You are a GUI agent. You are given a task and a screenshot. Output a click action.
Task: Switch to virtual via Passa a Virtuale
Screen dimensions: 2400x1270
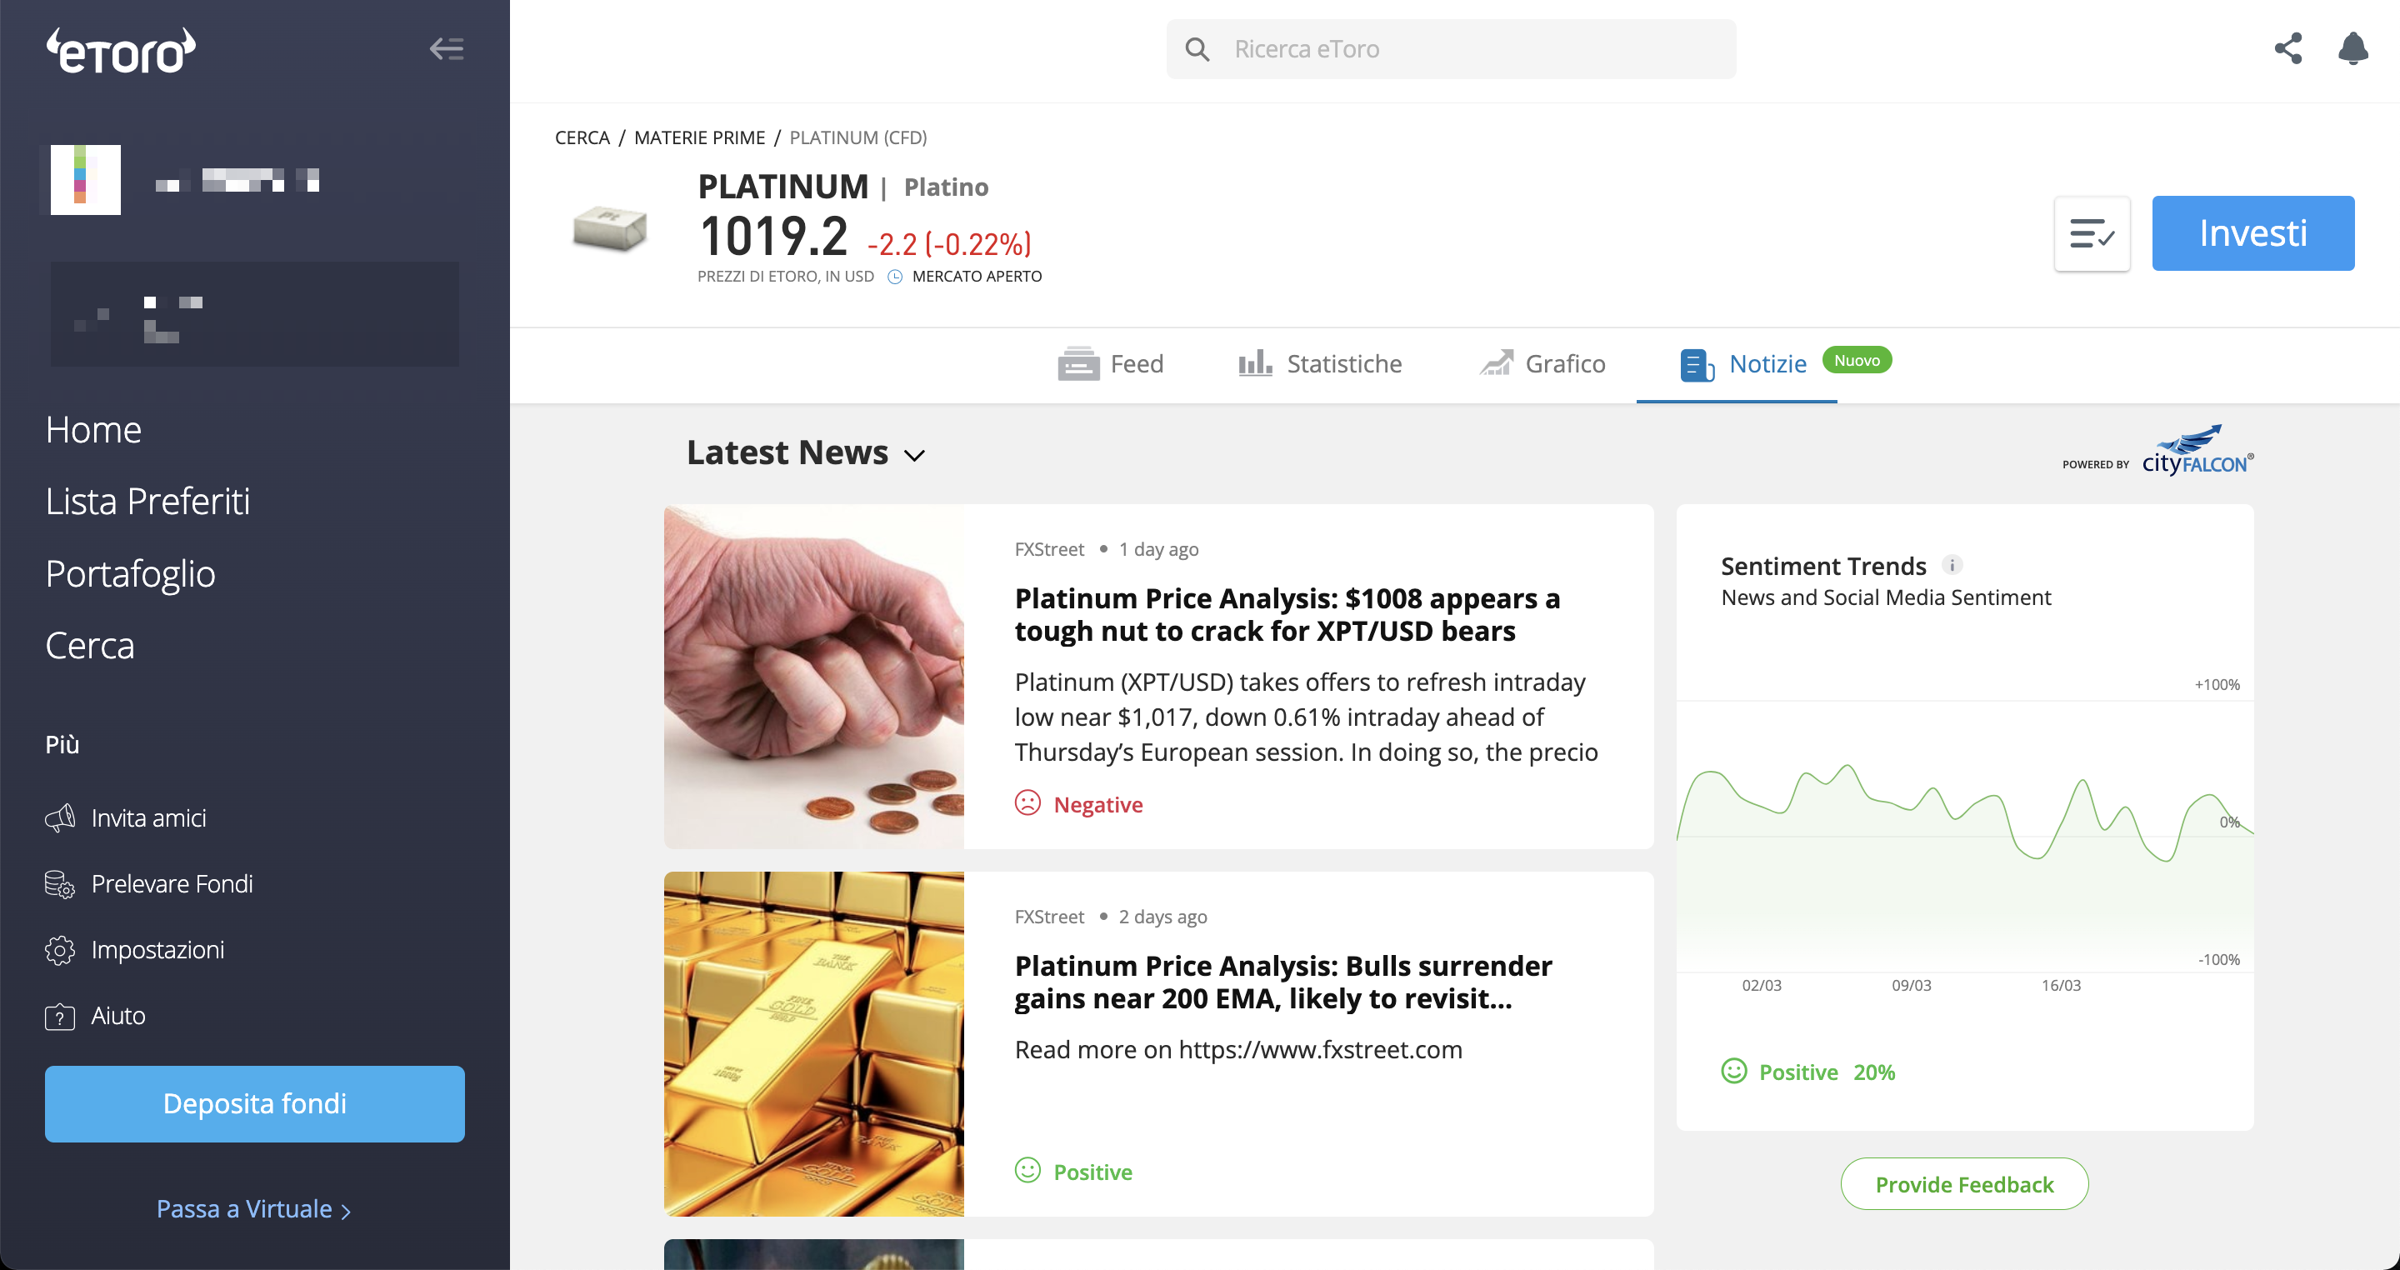(x=254, y=1209)
